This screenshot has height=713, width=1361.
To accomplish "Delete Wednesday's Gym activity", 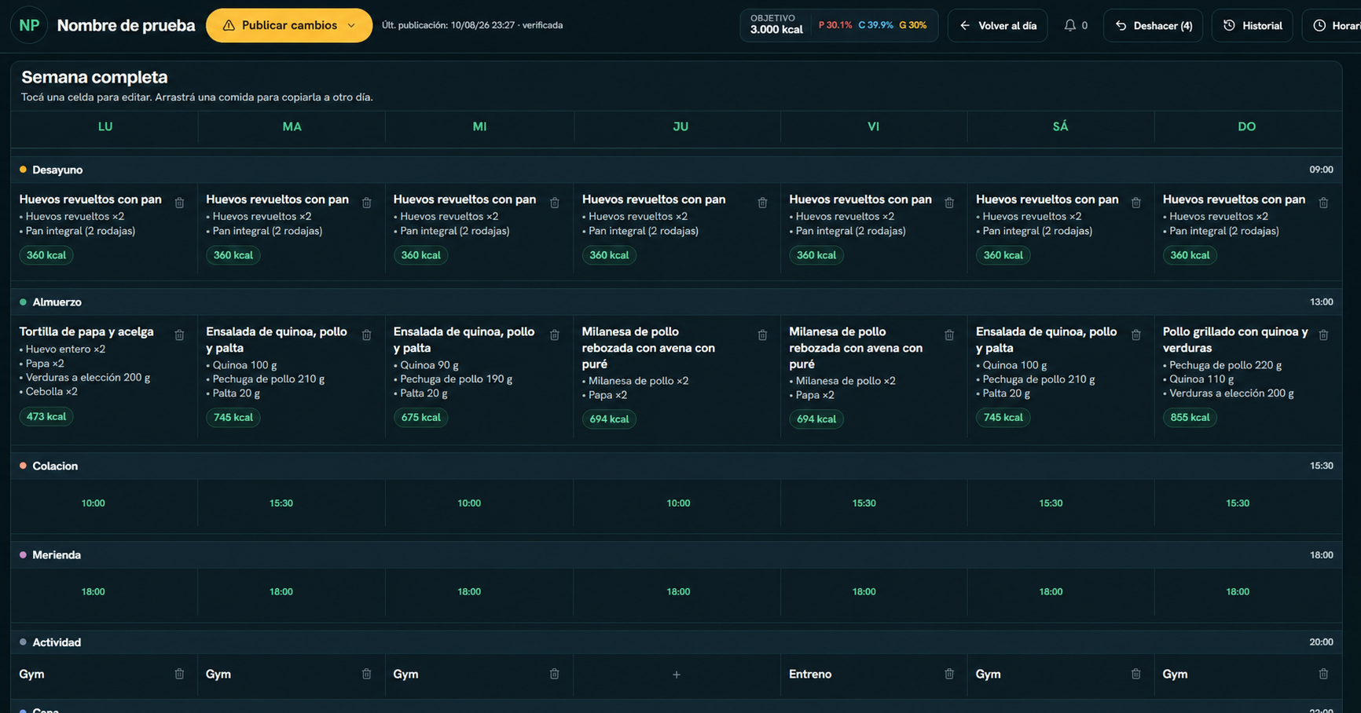I will (554, 674).
